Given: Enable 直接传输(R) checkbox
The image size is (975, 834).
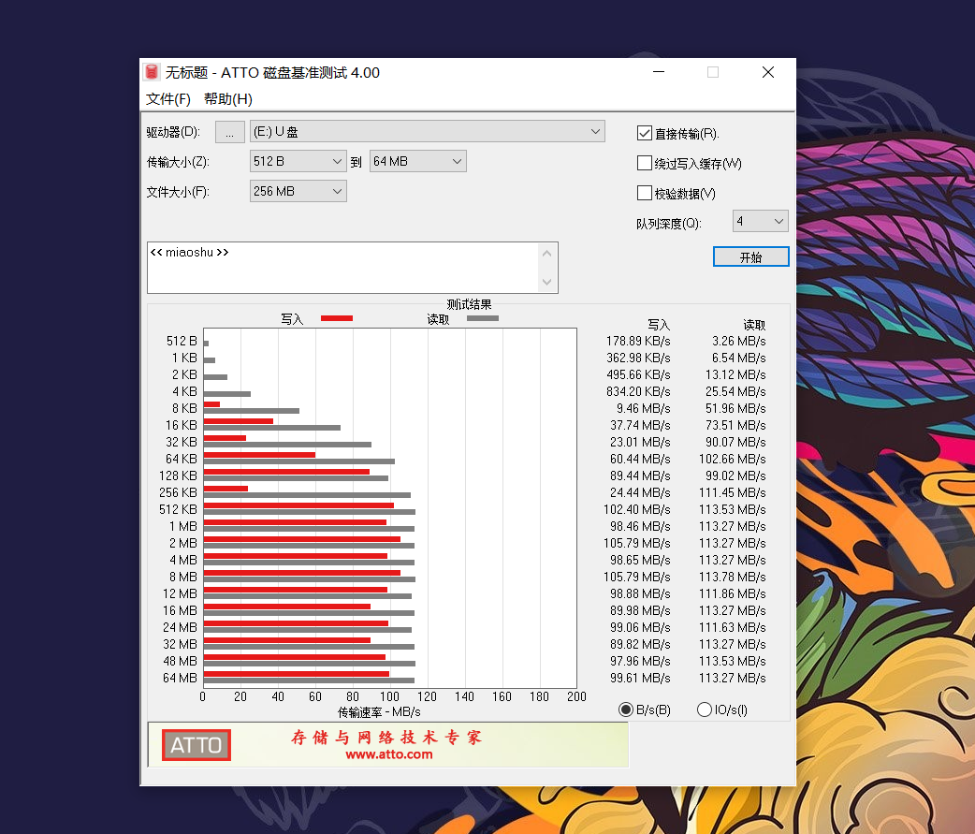Looking at the screenshot, I should click(x=644, y=132).
